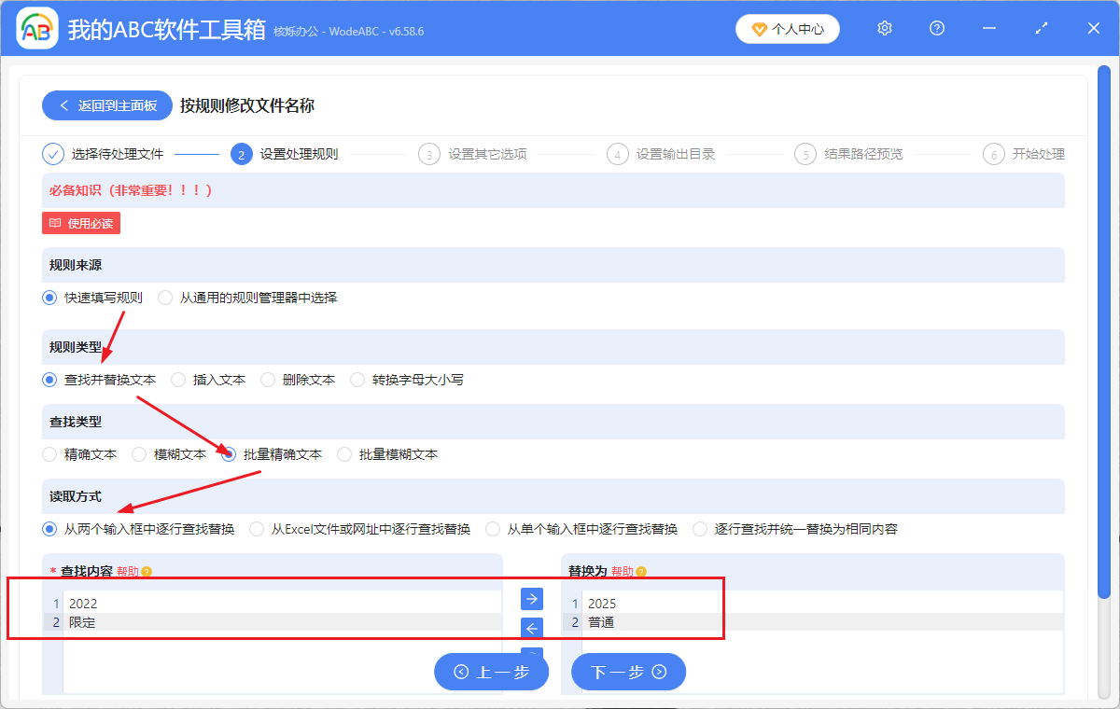
Task: Click the blue left-arrow transfer icon
Action: click(531, 628)
